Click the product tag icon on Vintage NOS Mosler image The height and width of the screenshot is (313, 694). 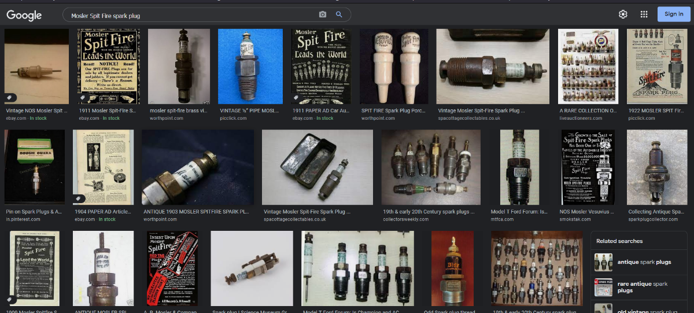pos(10,97)
